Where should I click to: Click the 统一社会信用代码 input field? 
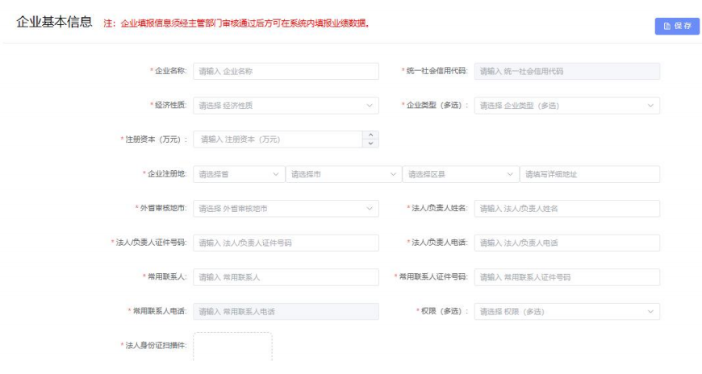[x=566, y=71]
